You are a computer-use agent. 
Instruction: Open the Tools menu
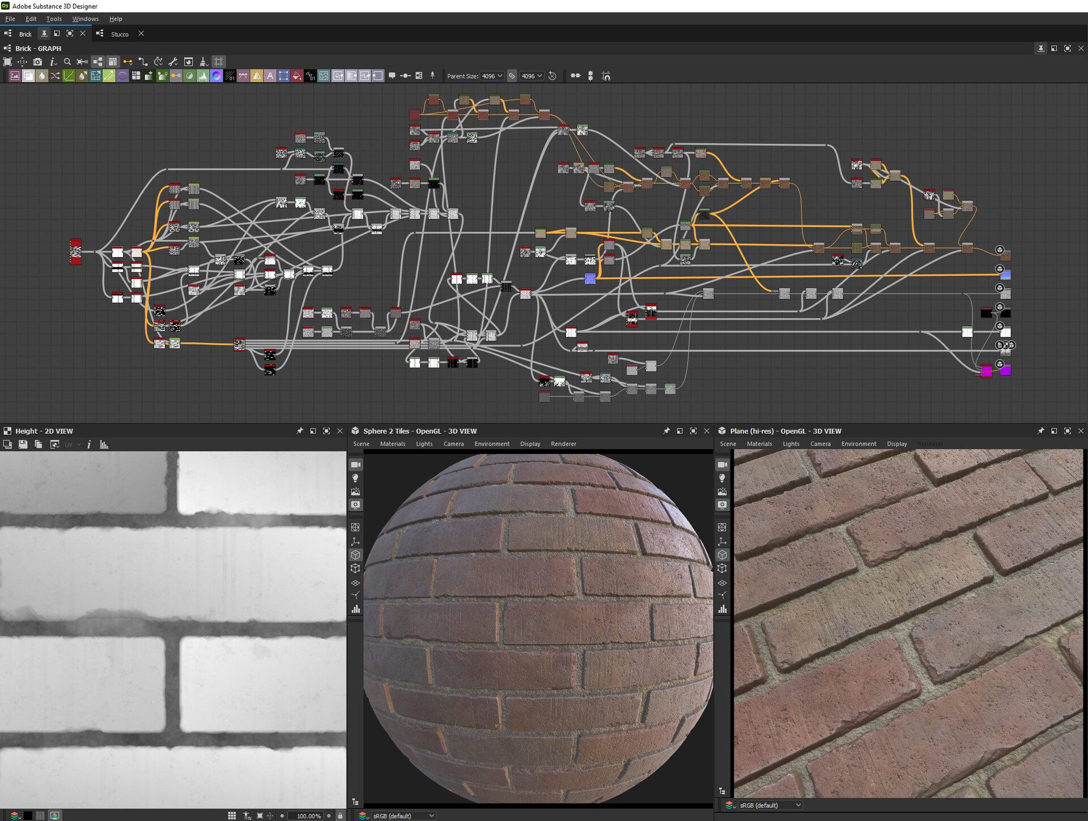(54, 19)
